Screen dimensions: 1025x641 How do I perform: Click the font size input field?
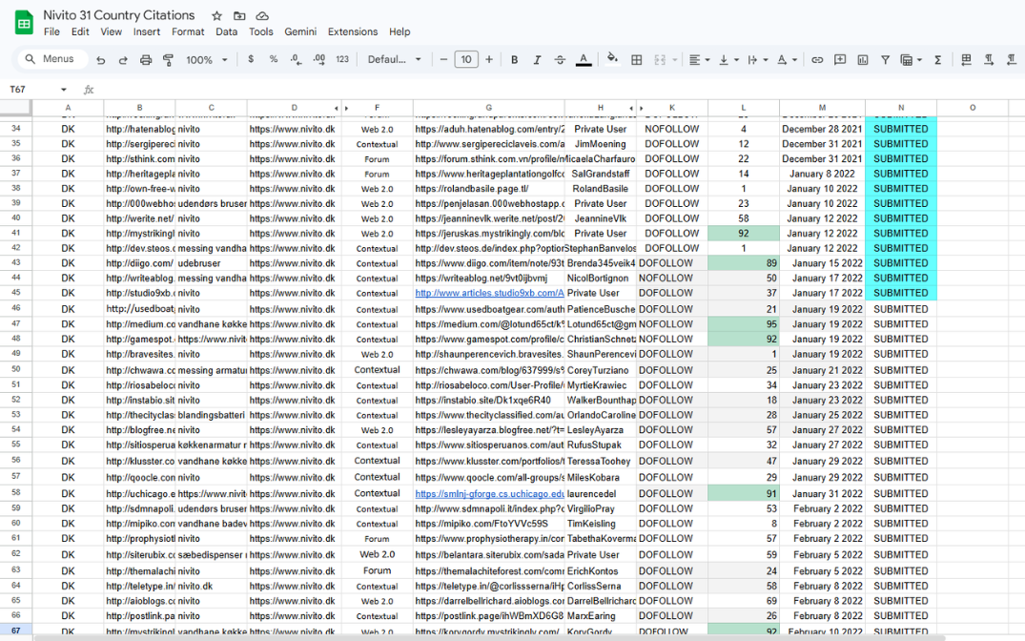466,59
